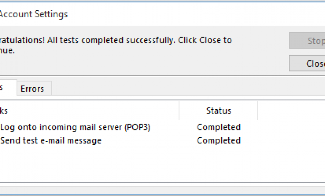Screen dimensions: 325x196
Task: Click the progress bar at the dialog bottom
Action: 162,189
